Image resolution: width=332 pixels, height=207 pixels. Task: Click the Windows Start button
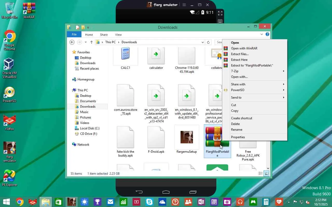pos(6,202)
